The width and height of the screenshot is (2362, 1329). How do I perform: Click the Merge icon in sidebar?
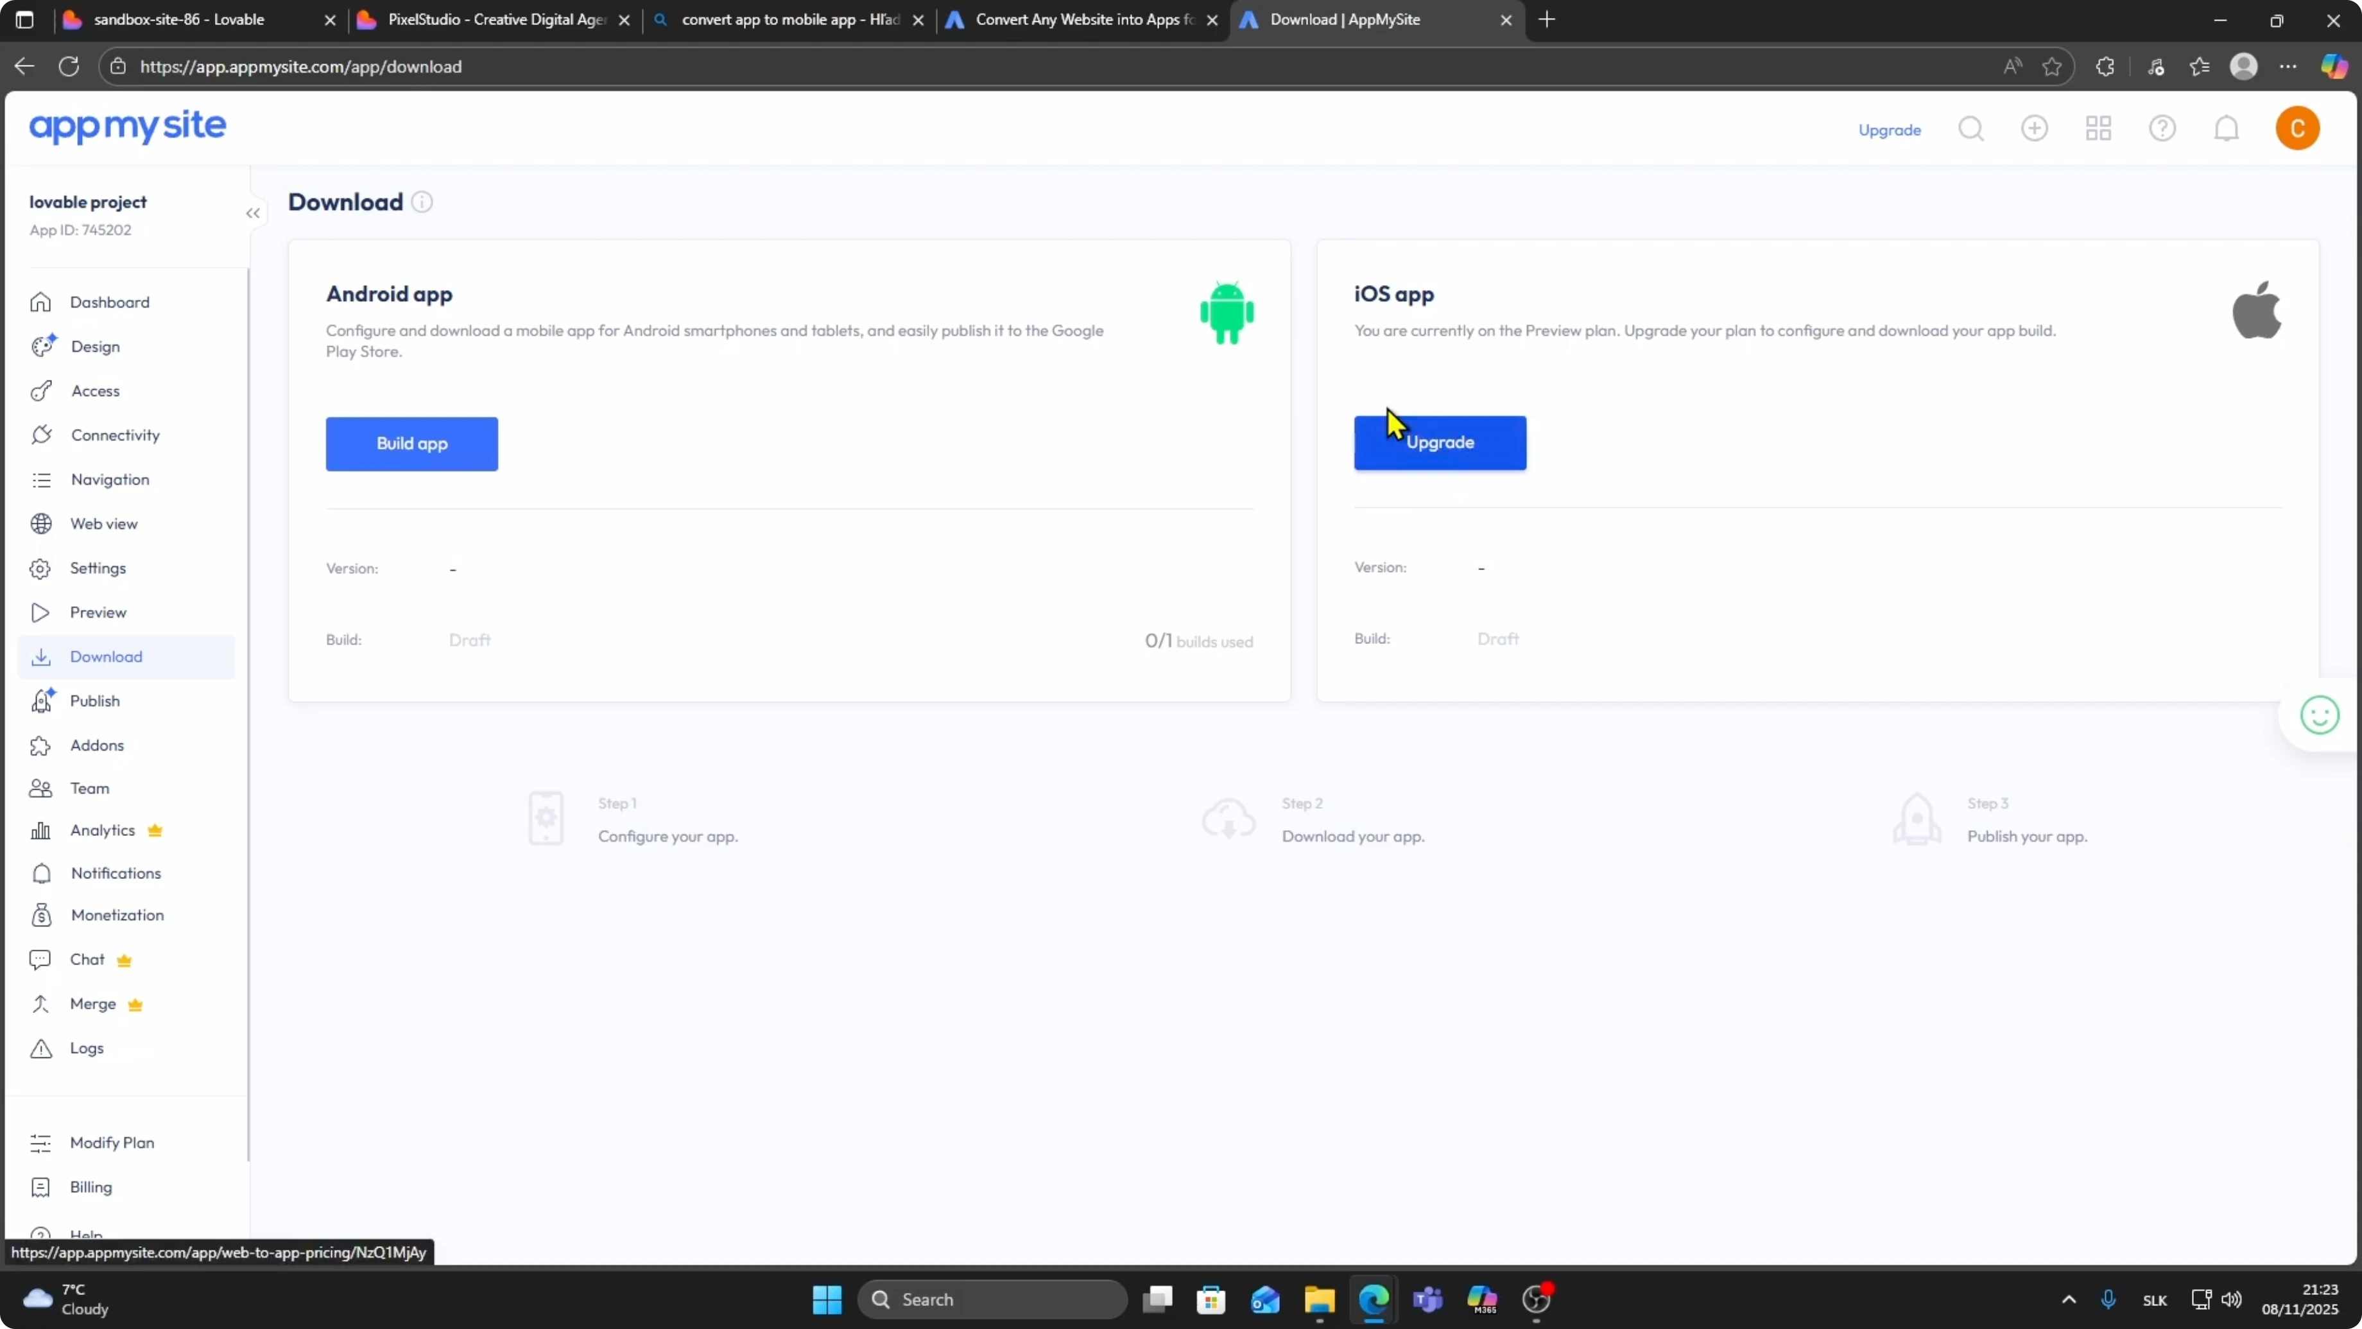[40, 1003]
